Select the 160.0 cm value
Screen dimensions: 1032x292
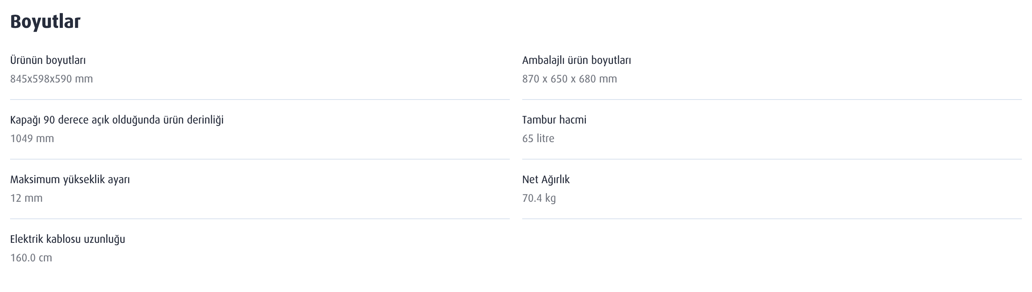click(x=31, y=258)
